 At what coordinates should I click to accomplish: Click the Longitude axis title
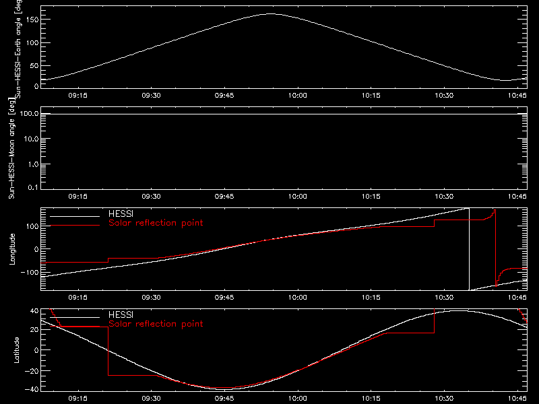(x=12, y=249)
